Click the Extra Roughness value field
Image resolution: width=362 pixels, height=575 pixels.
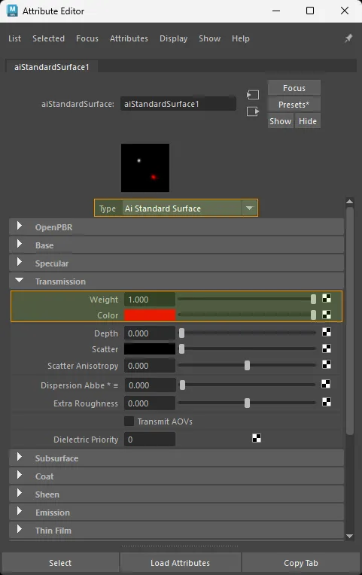coord(150,403)
